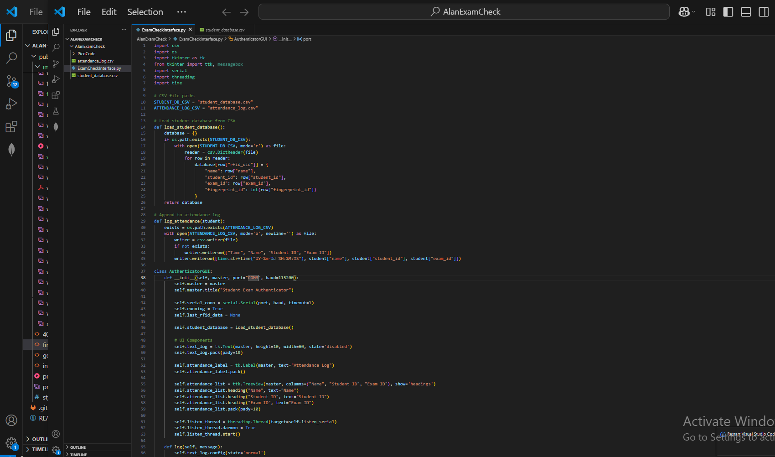Open Explorer in the front window's activity bar
The width and height of the screenshot is (775, 457).
pyautogui.click(x=56, y=31)
